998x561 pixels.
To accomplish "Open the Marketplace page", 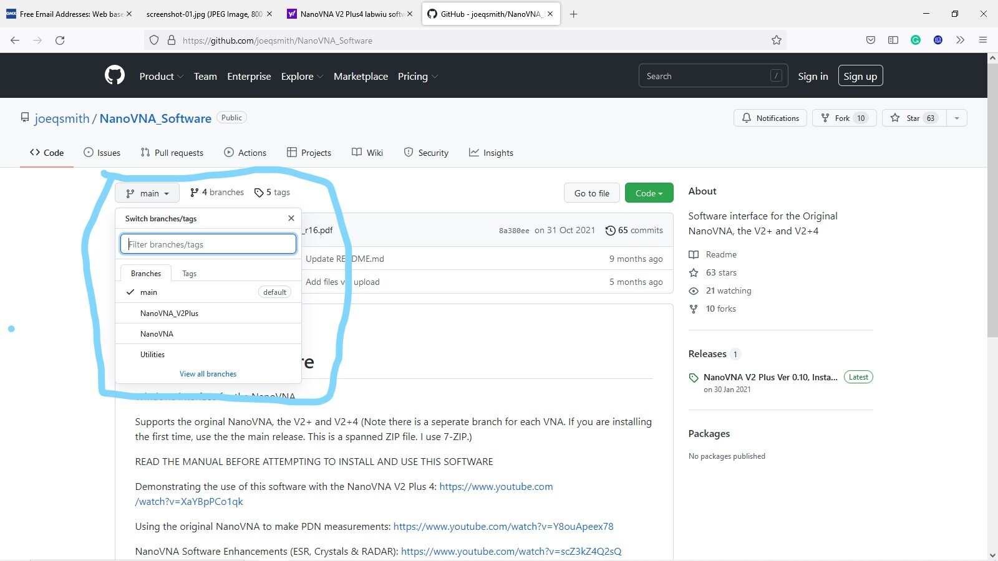I will tap(361, 76).
